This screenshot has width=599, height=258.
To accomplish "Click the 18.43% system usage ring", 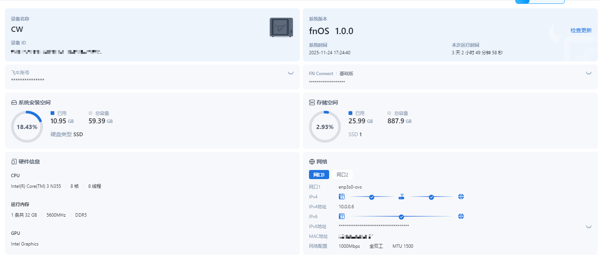I will pyautogui.click(x=27, y=127).
